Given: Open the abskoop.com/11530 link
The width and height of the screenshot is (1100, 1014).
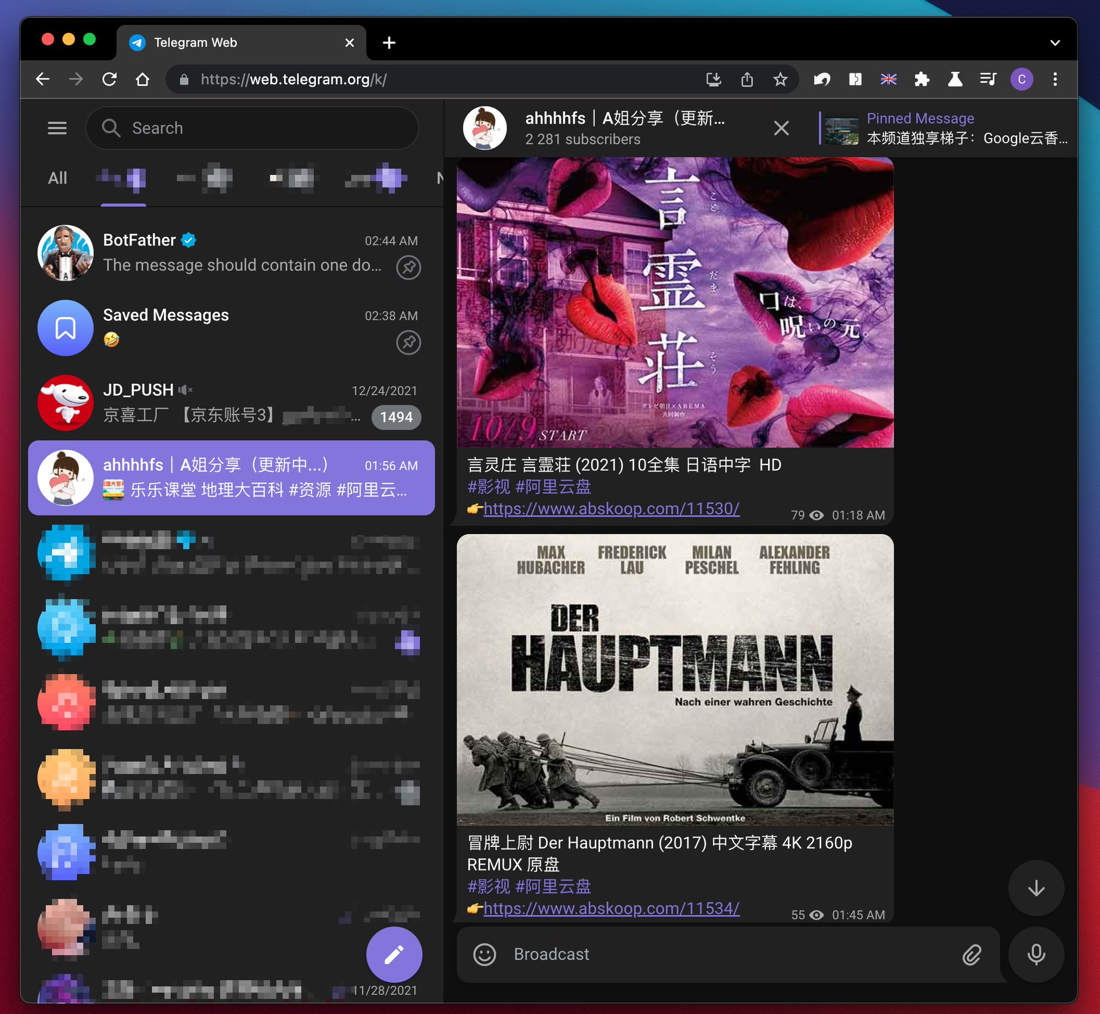Looking at the screenshot, I should (x=610, y=509).
